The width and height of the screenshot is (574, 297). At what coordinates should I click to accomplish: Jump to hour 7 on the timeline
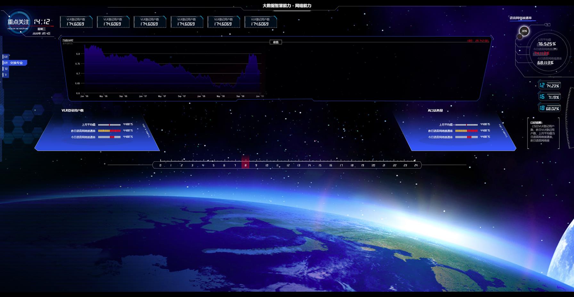click(x=235, y=165)
